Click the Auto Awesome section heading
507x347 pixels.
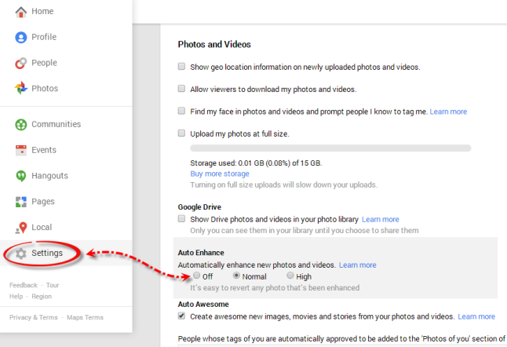coord(203,305)
